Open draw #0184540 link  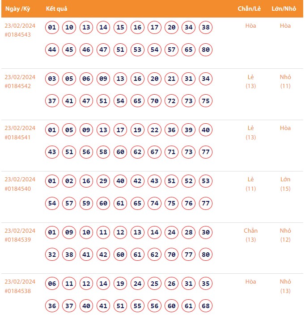(x=18, y=188)
